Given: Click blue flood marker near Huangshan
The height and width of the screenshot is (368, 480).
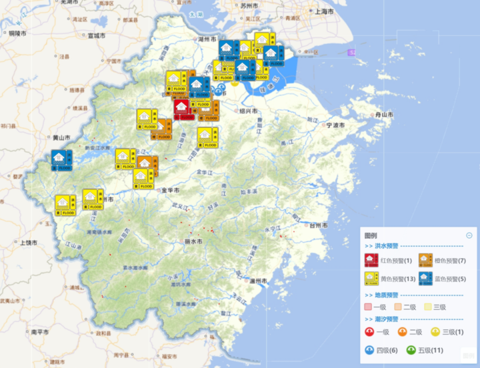Looking at the screenshot, I should click(62, 160).
